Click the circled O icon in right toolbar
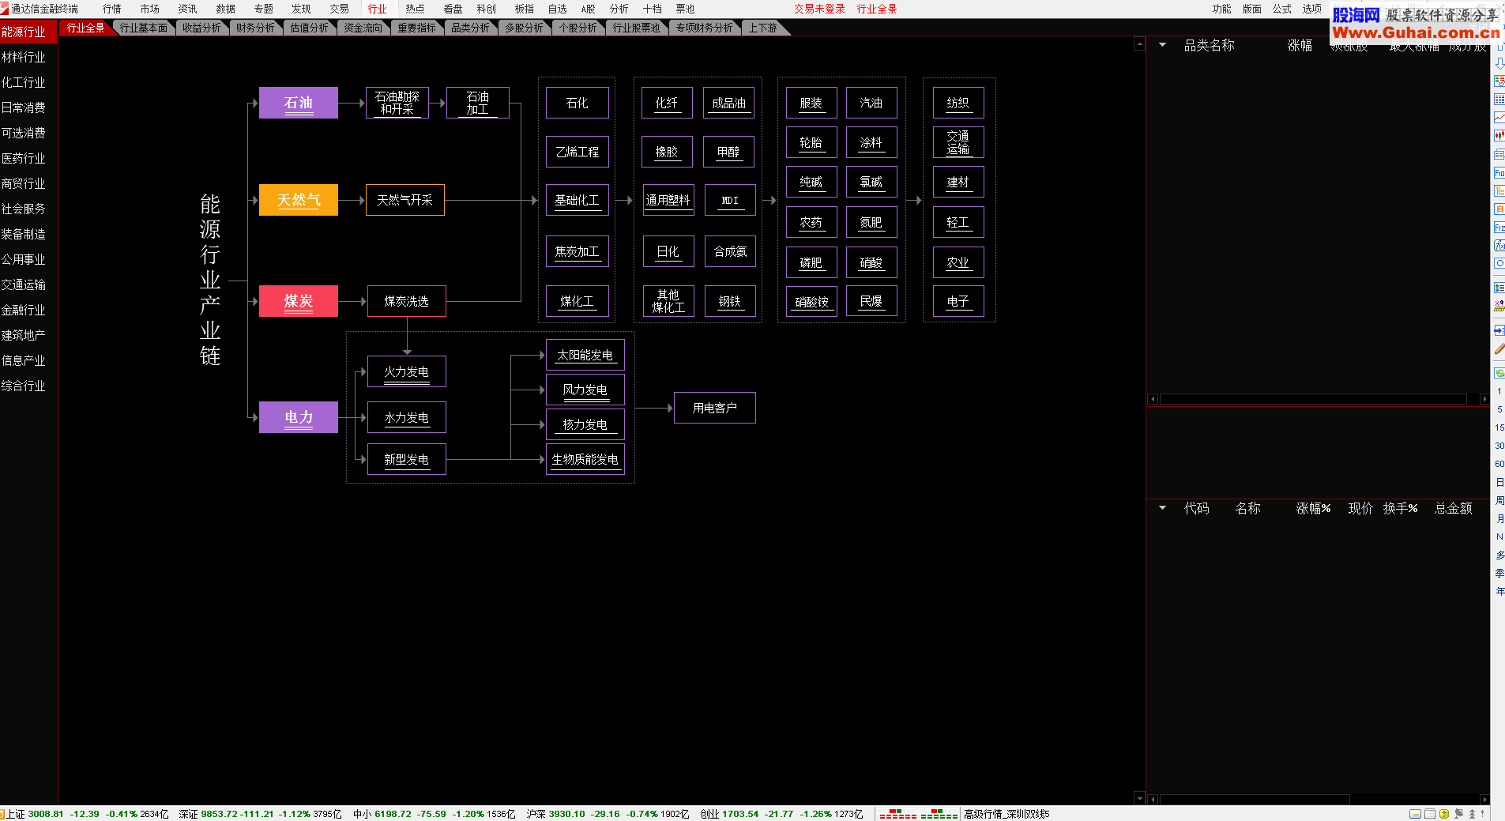 click(1499, 263)
